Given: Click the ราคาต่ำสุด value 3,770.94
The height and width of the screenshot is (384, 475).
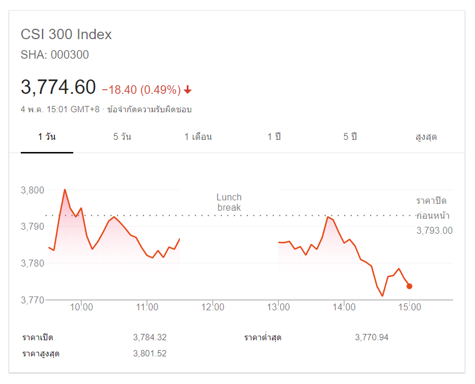Looking at the screenshot, I should (372, 337).
